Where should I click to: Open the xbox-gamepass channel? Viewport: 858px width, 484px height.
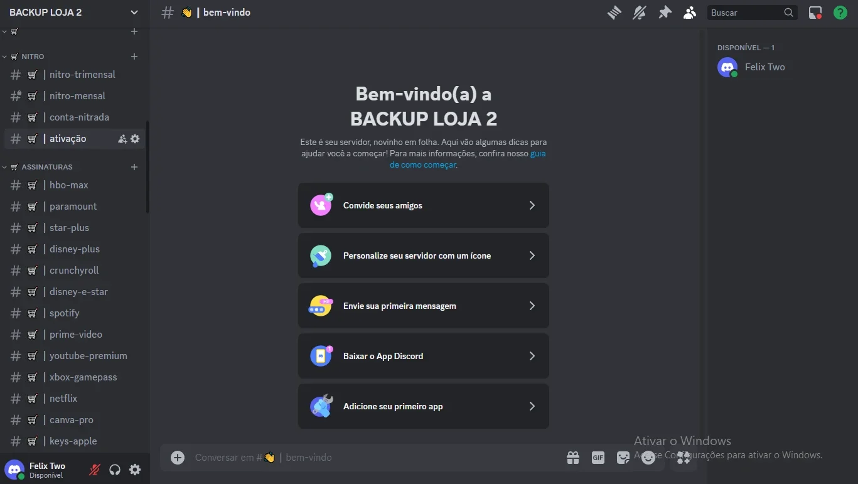click(75, 377)
